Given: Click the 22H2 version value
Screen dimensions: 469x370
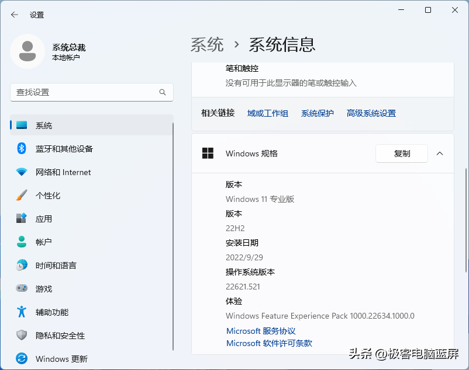Looking at the screenshot, I should click(x=235, y=228).
